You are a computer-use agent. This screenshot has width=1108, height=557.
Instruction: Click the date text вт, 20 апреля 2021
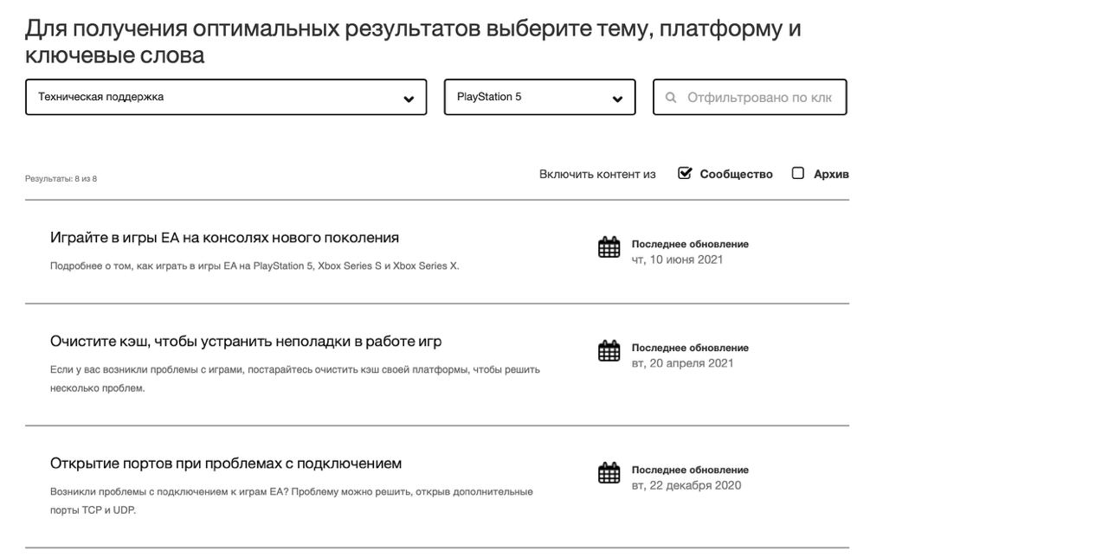tap(683, 363)
